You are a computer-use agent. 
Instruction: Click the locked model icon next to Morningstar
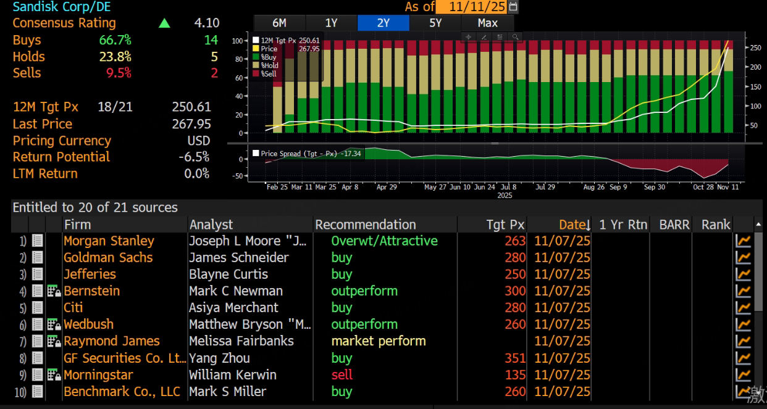point(54,375)
